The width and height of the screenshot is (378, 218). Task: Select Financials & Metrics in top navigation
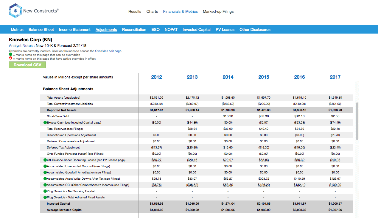181,12
